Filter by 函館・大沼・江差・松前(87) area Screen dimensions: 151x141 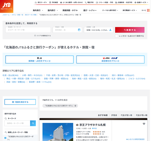click(96, 75)
